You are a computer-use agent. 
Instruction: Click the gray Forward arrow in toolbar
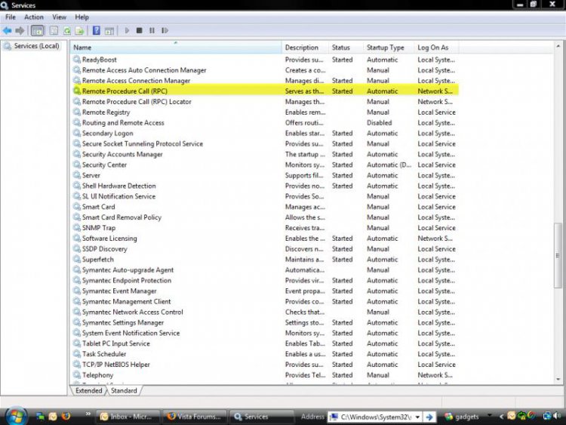[x=20, y=31]
